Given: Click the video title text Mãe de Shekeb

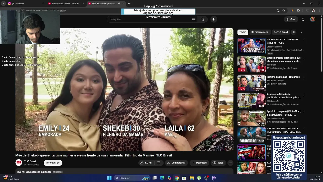Looking at the screenshot, I should click(x=93, y=155).
